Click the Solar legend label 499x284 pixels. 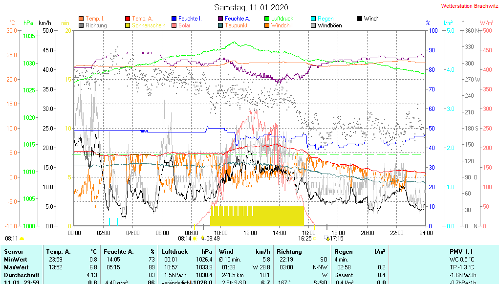click(x=184, y=25)
